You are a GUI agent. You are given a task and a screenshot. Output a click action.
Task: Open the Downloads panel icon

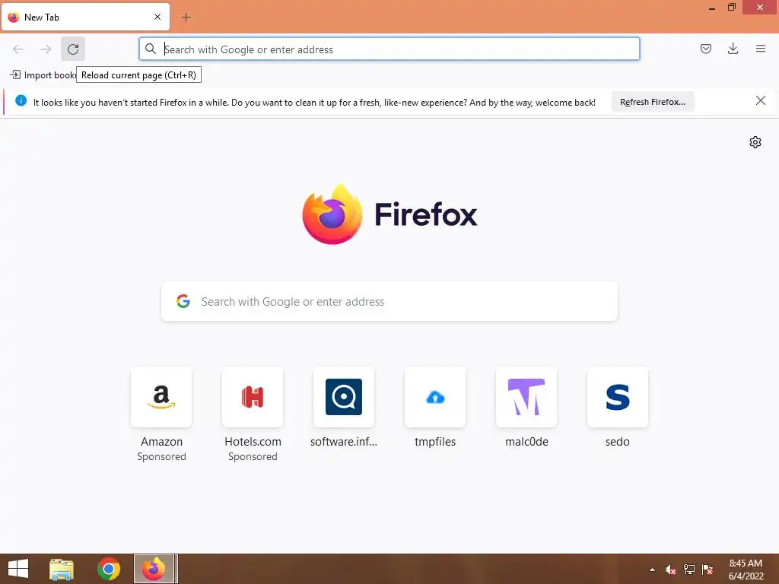coord(733,49)
